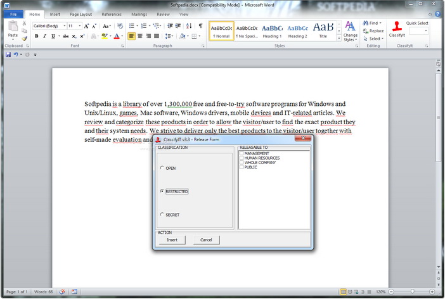The height and width of the screenshot is (299, 445).
Task: Apply the Title style
Action: point(323,30)
